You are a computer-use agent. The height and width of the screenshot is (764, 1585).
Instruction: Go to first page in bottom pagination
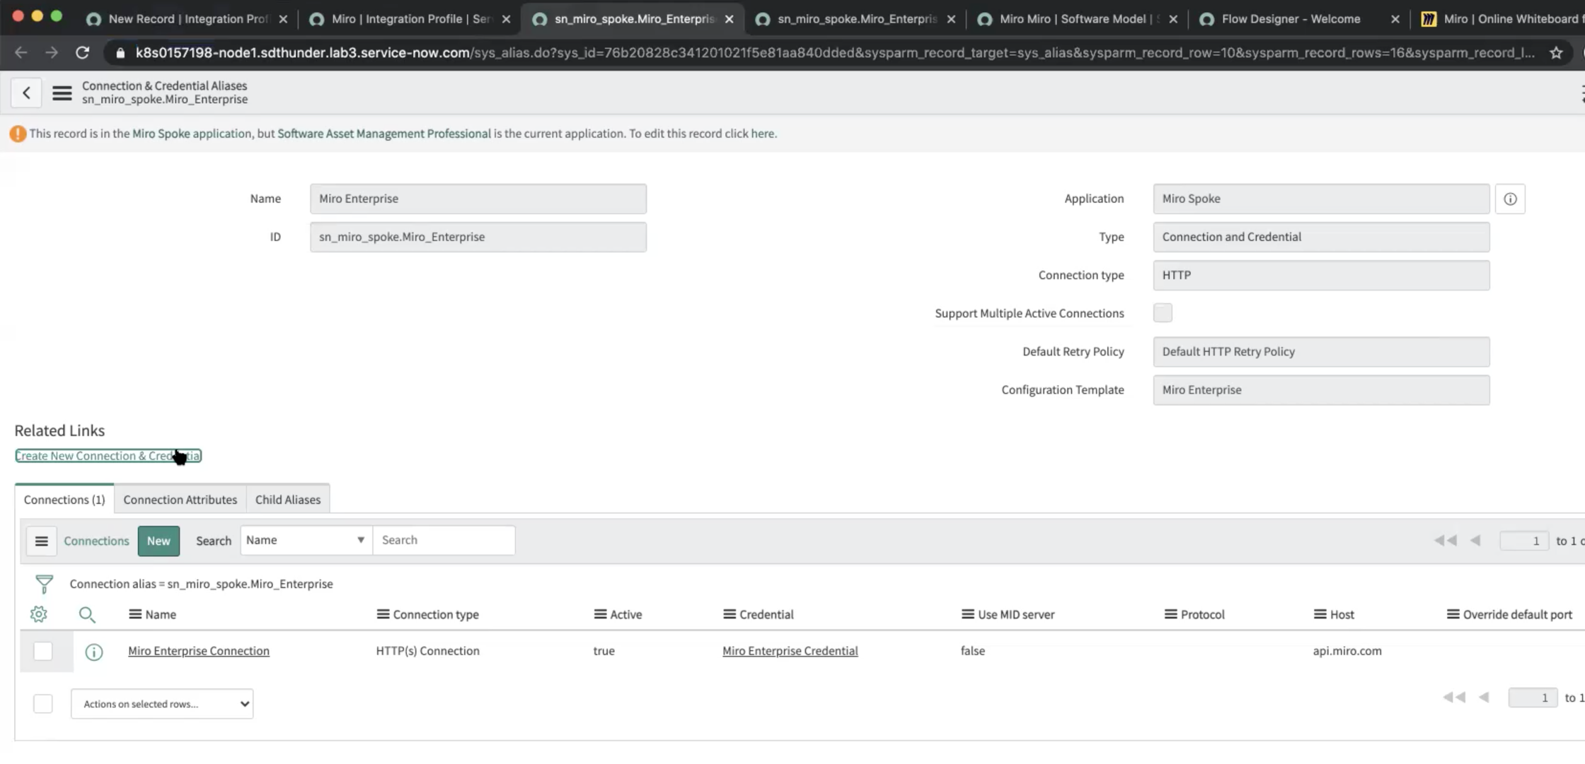click(x=1454, y=698)
